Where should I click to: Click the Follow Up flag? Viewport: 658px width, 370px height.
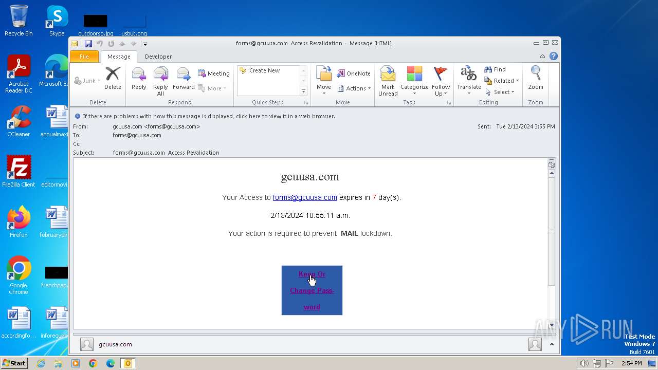click(x=441, y=81)
